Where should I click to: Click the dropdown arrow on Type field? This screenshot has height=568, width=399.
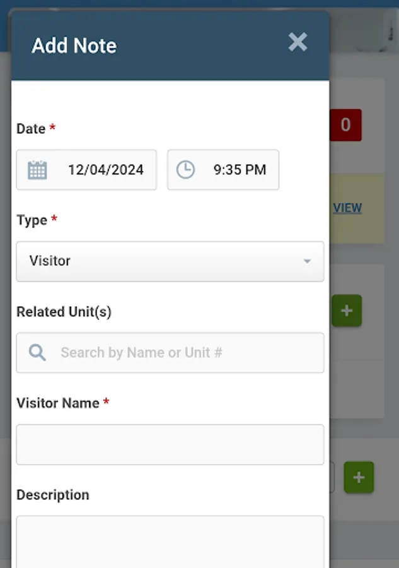pos(307,261)
